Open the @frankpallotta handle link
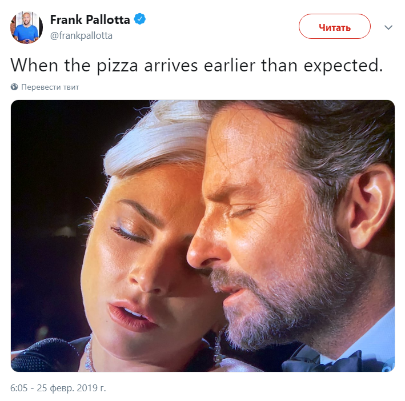The image size is (405, 401). click(x=81, y=35)
